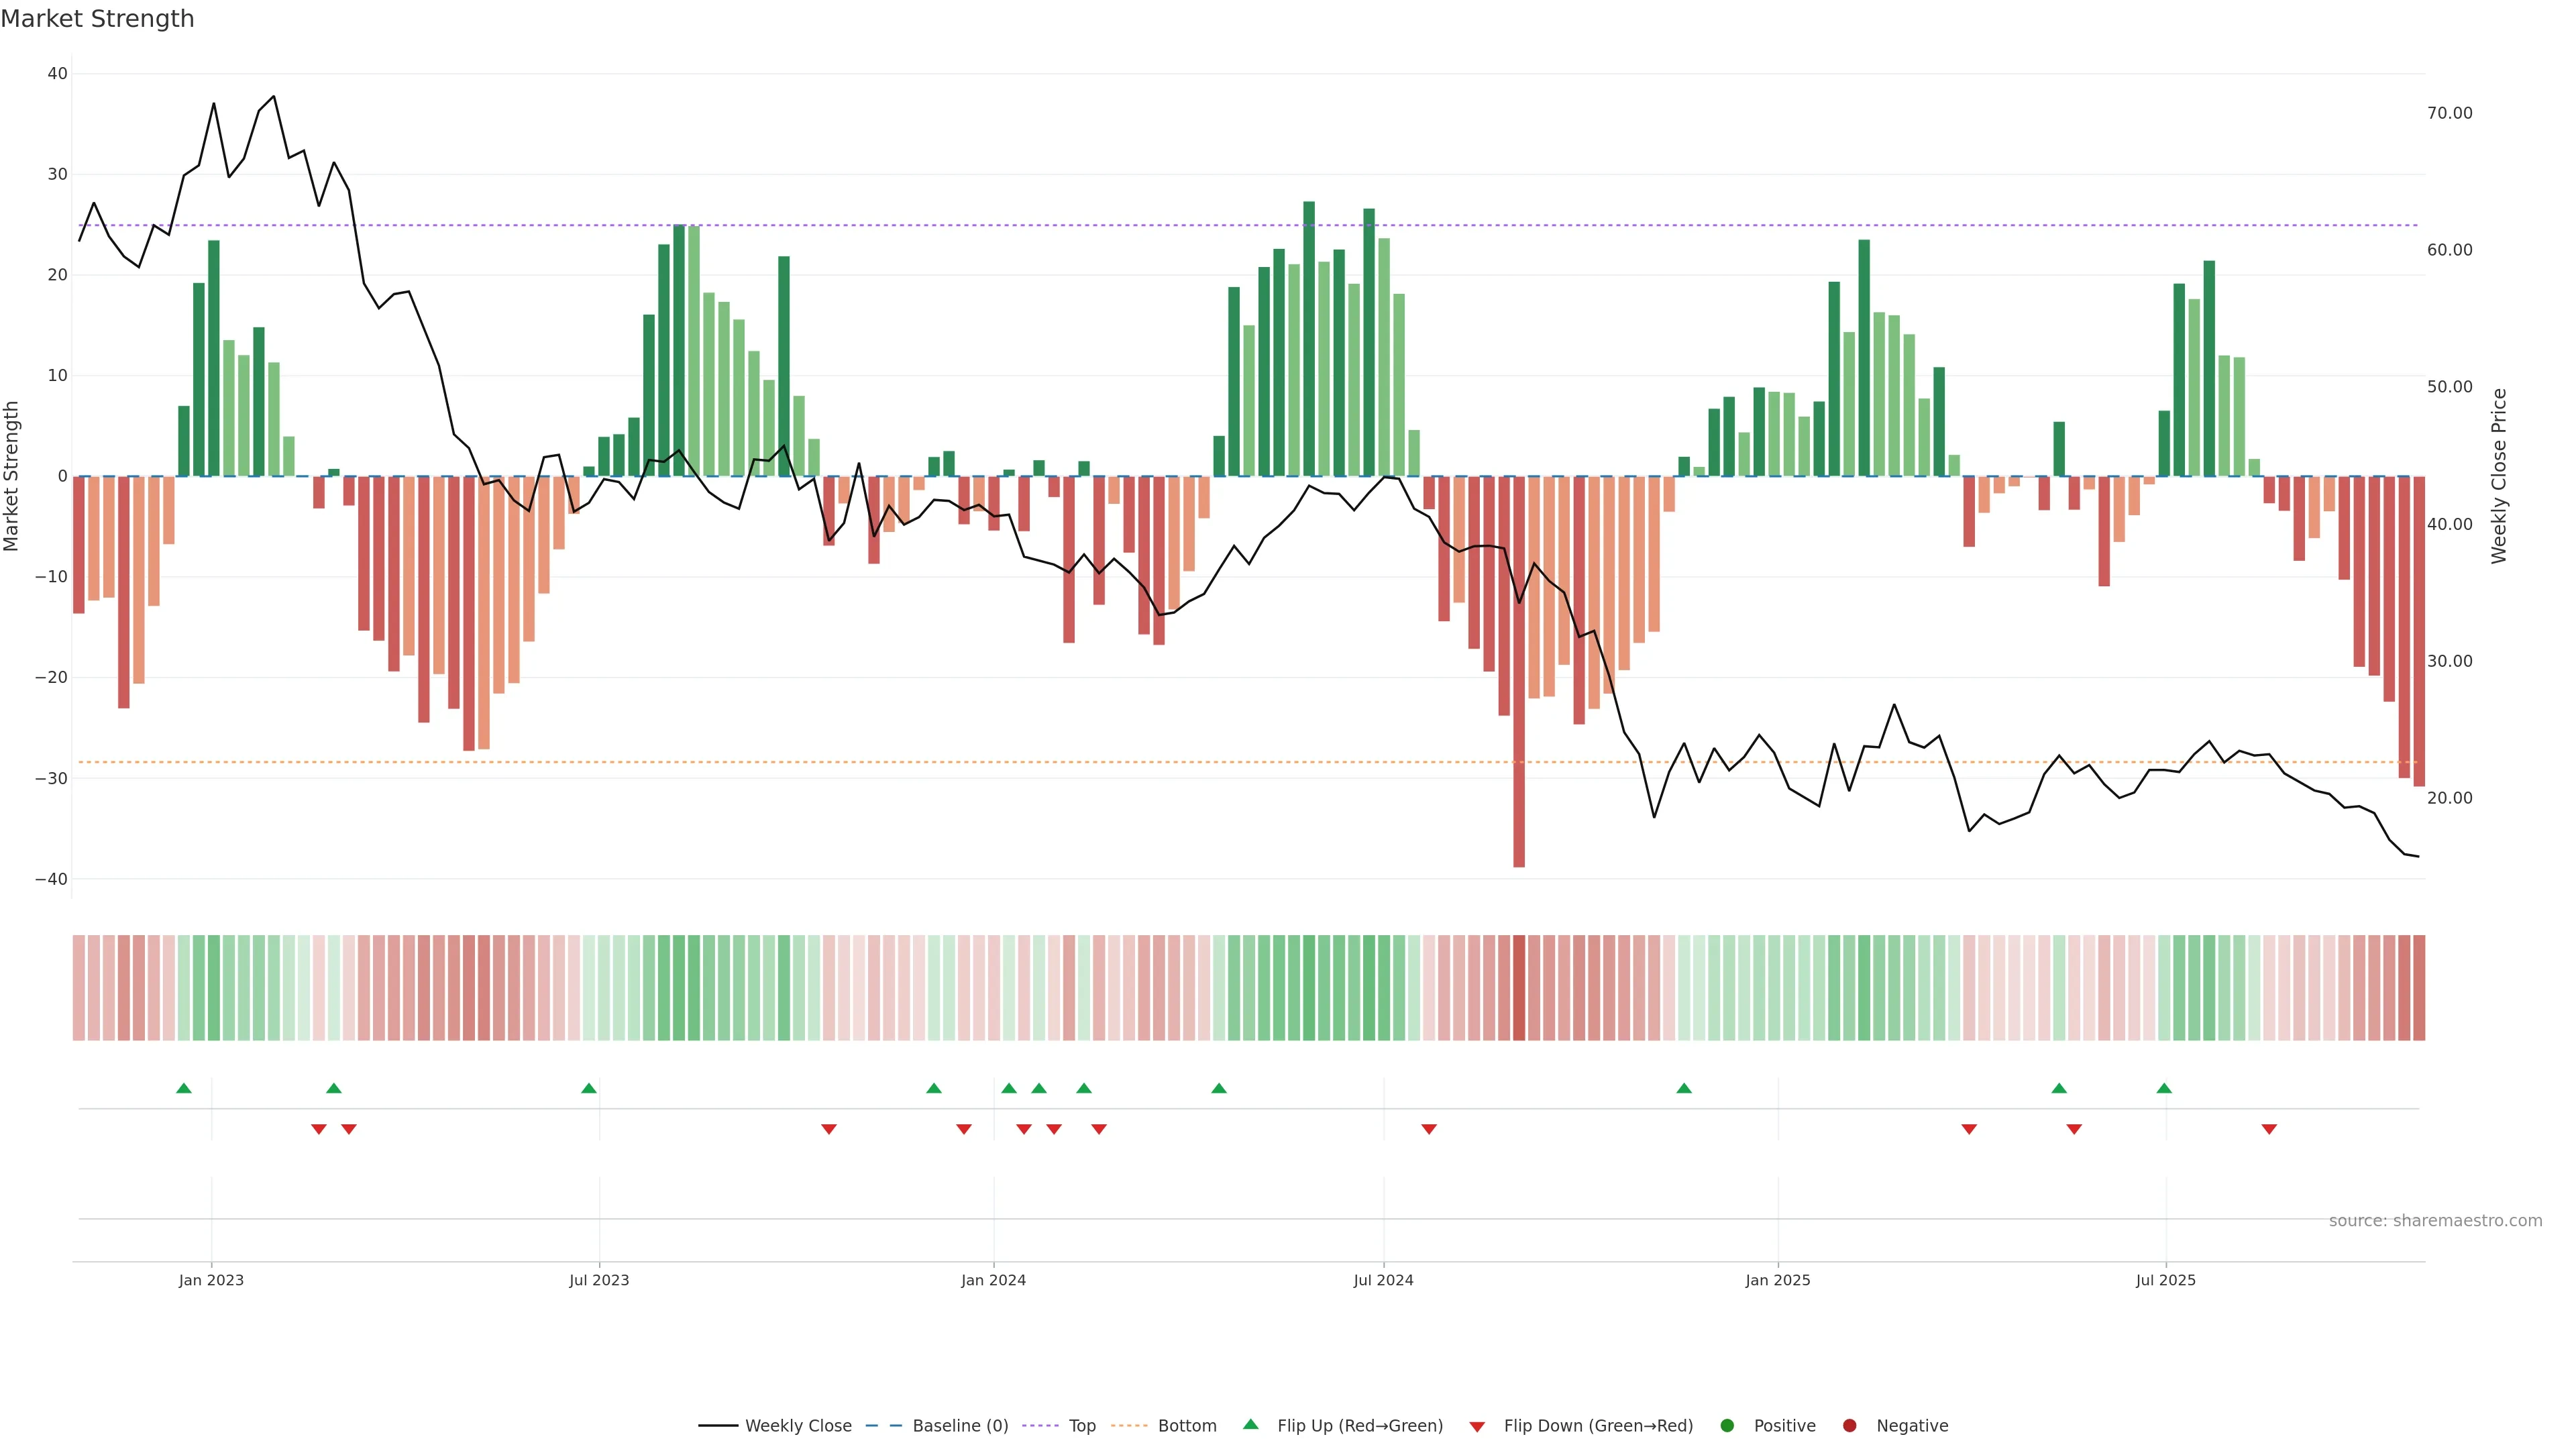
Task: Click the Weekly Close Price axis title
Action: (2499, 476)
